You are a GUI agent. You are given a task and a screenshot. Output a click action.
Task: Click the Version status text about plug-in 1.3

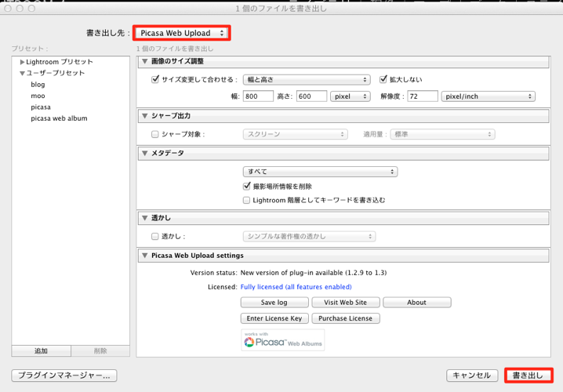(314, 273)
